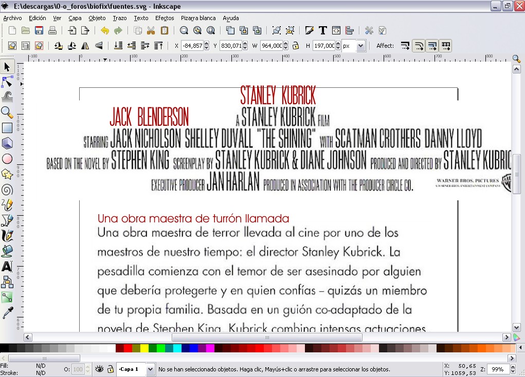Toggle Affect patterns transform
Screen dimensions: 525x377
pos(446,46)
